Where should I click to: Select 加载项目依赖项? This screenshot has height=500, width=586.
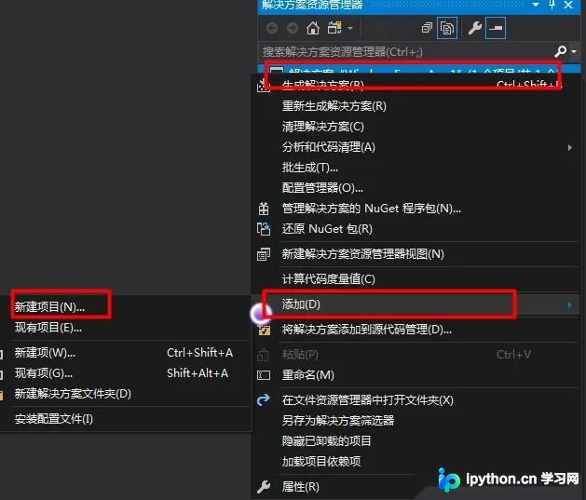click(321, 462)
